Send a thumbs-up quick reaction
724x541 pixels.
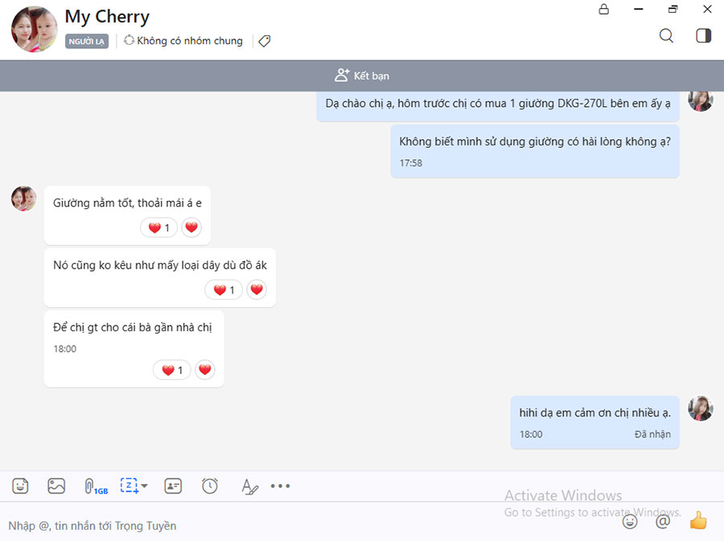pyautogui.click(x=697, y=521)
